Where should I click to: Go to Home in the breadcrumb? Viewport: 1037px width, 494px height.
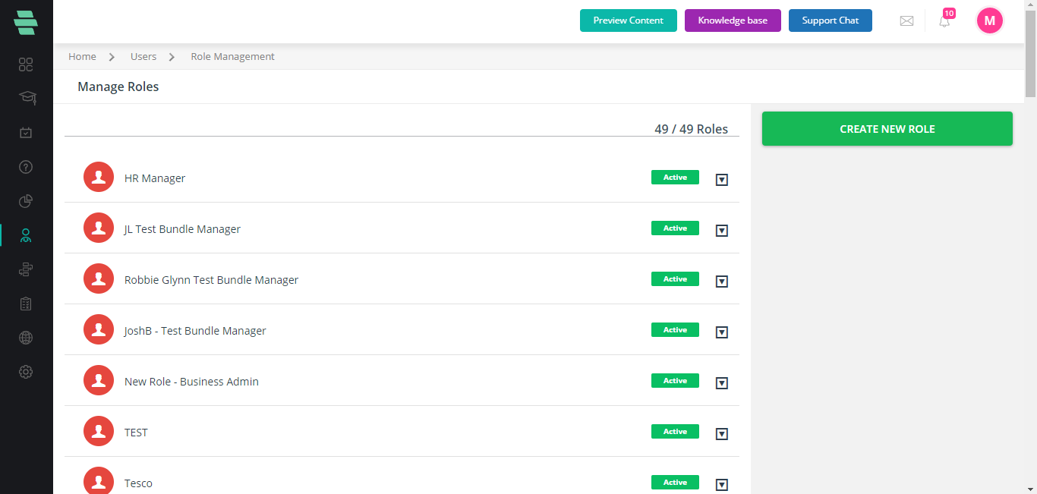(x=82, y=57)
